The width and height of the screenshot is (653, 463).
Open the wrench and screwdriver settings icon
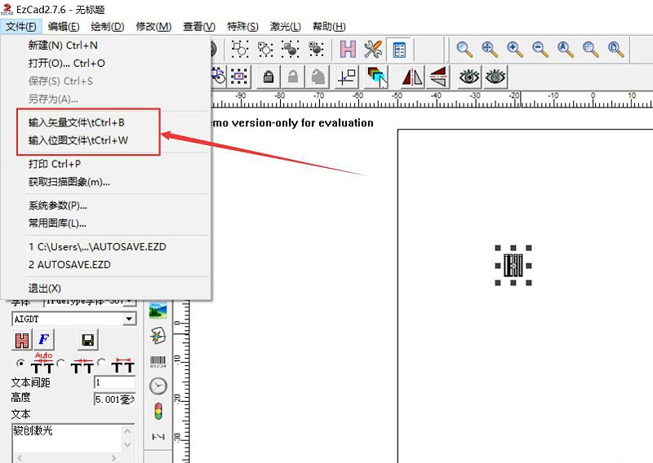click(374, 49)
